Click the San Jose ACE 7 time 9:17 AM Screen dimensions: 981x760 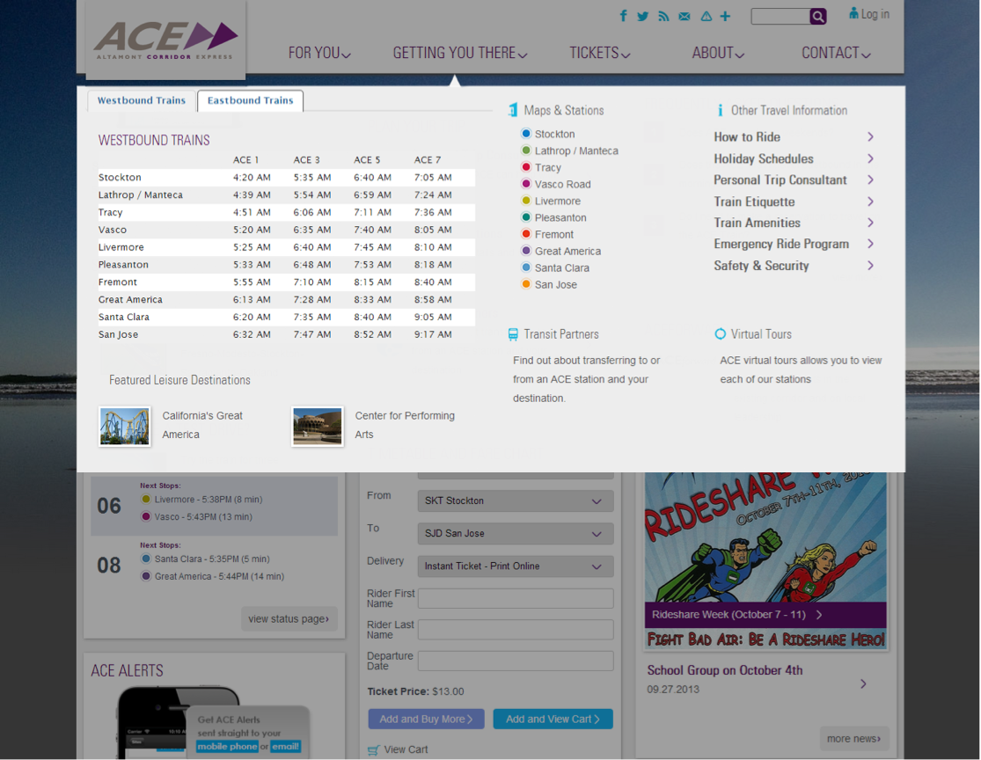pos(433,334)
